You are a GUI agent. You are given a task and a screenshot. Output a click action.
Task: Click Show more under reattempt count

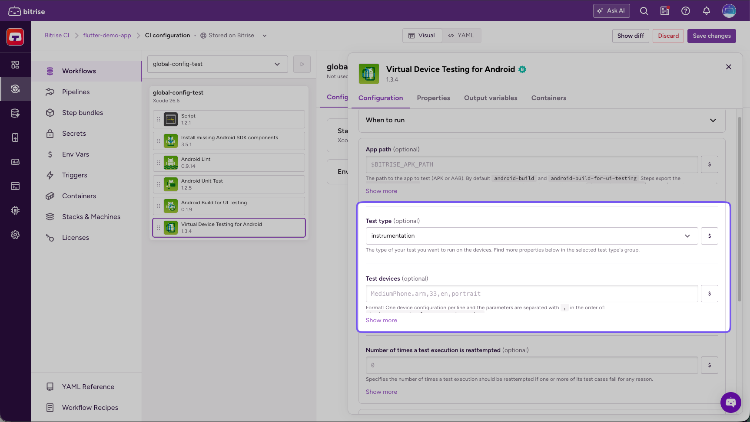(382, 392)
